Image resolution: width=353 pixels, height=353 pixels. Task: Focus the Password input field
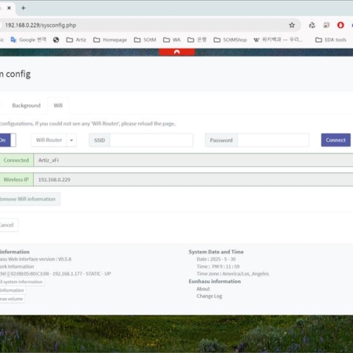click(273, 140)
